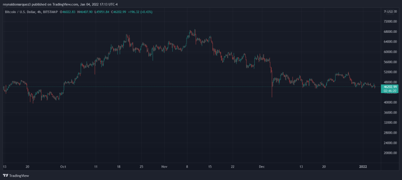Click the 68000.00 price axis level
The width and height of the screenshot is (402, 180).
[390, 32]
